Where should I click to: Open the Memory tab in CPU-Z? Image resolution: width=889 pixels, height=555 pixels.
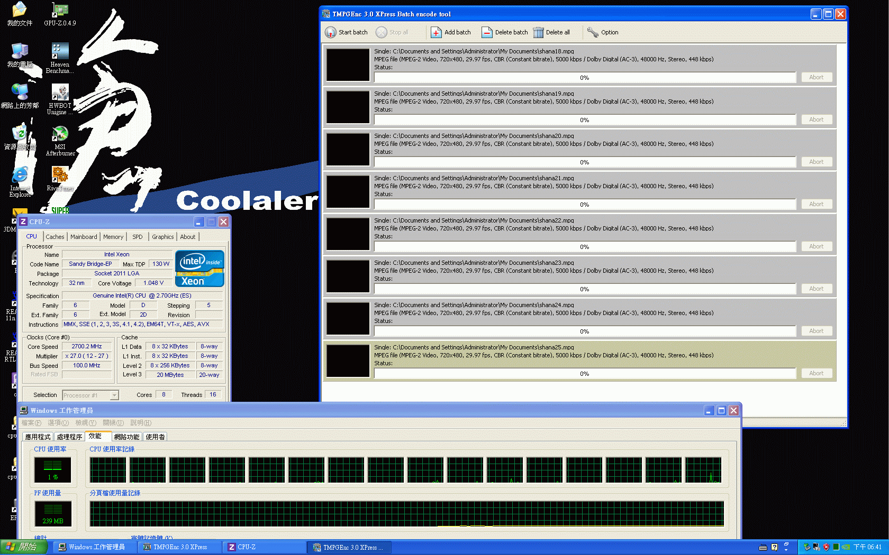tap(113, 237)
